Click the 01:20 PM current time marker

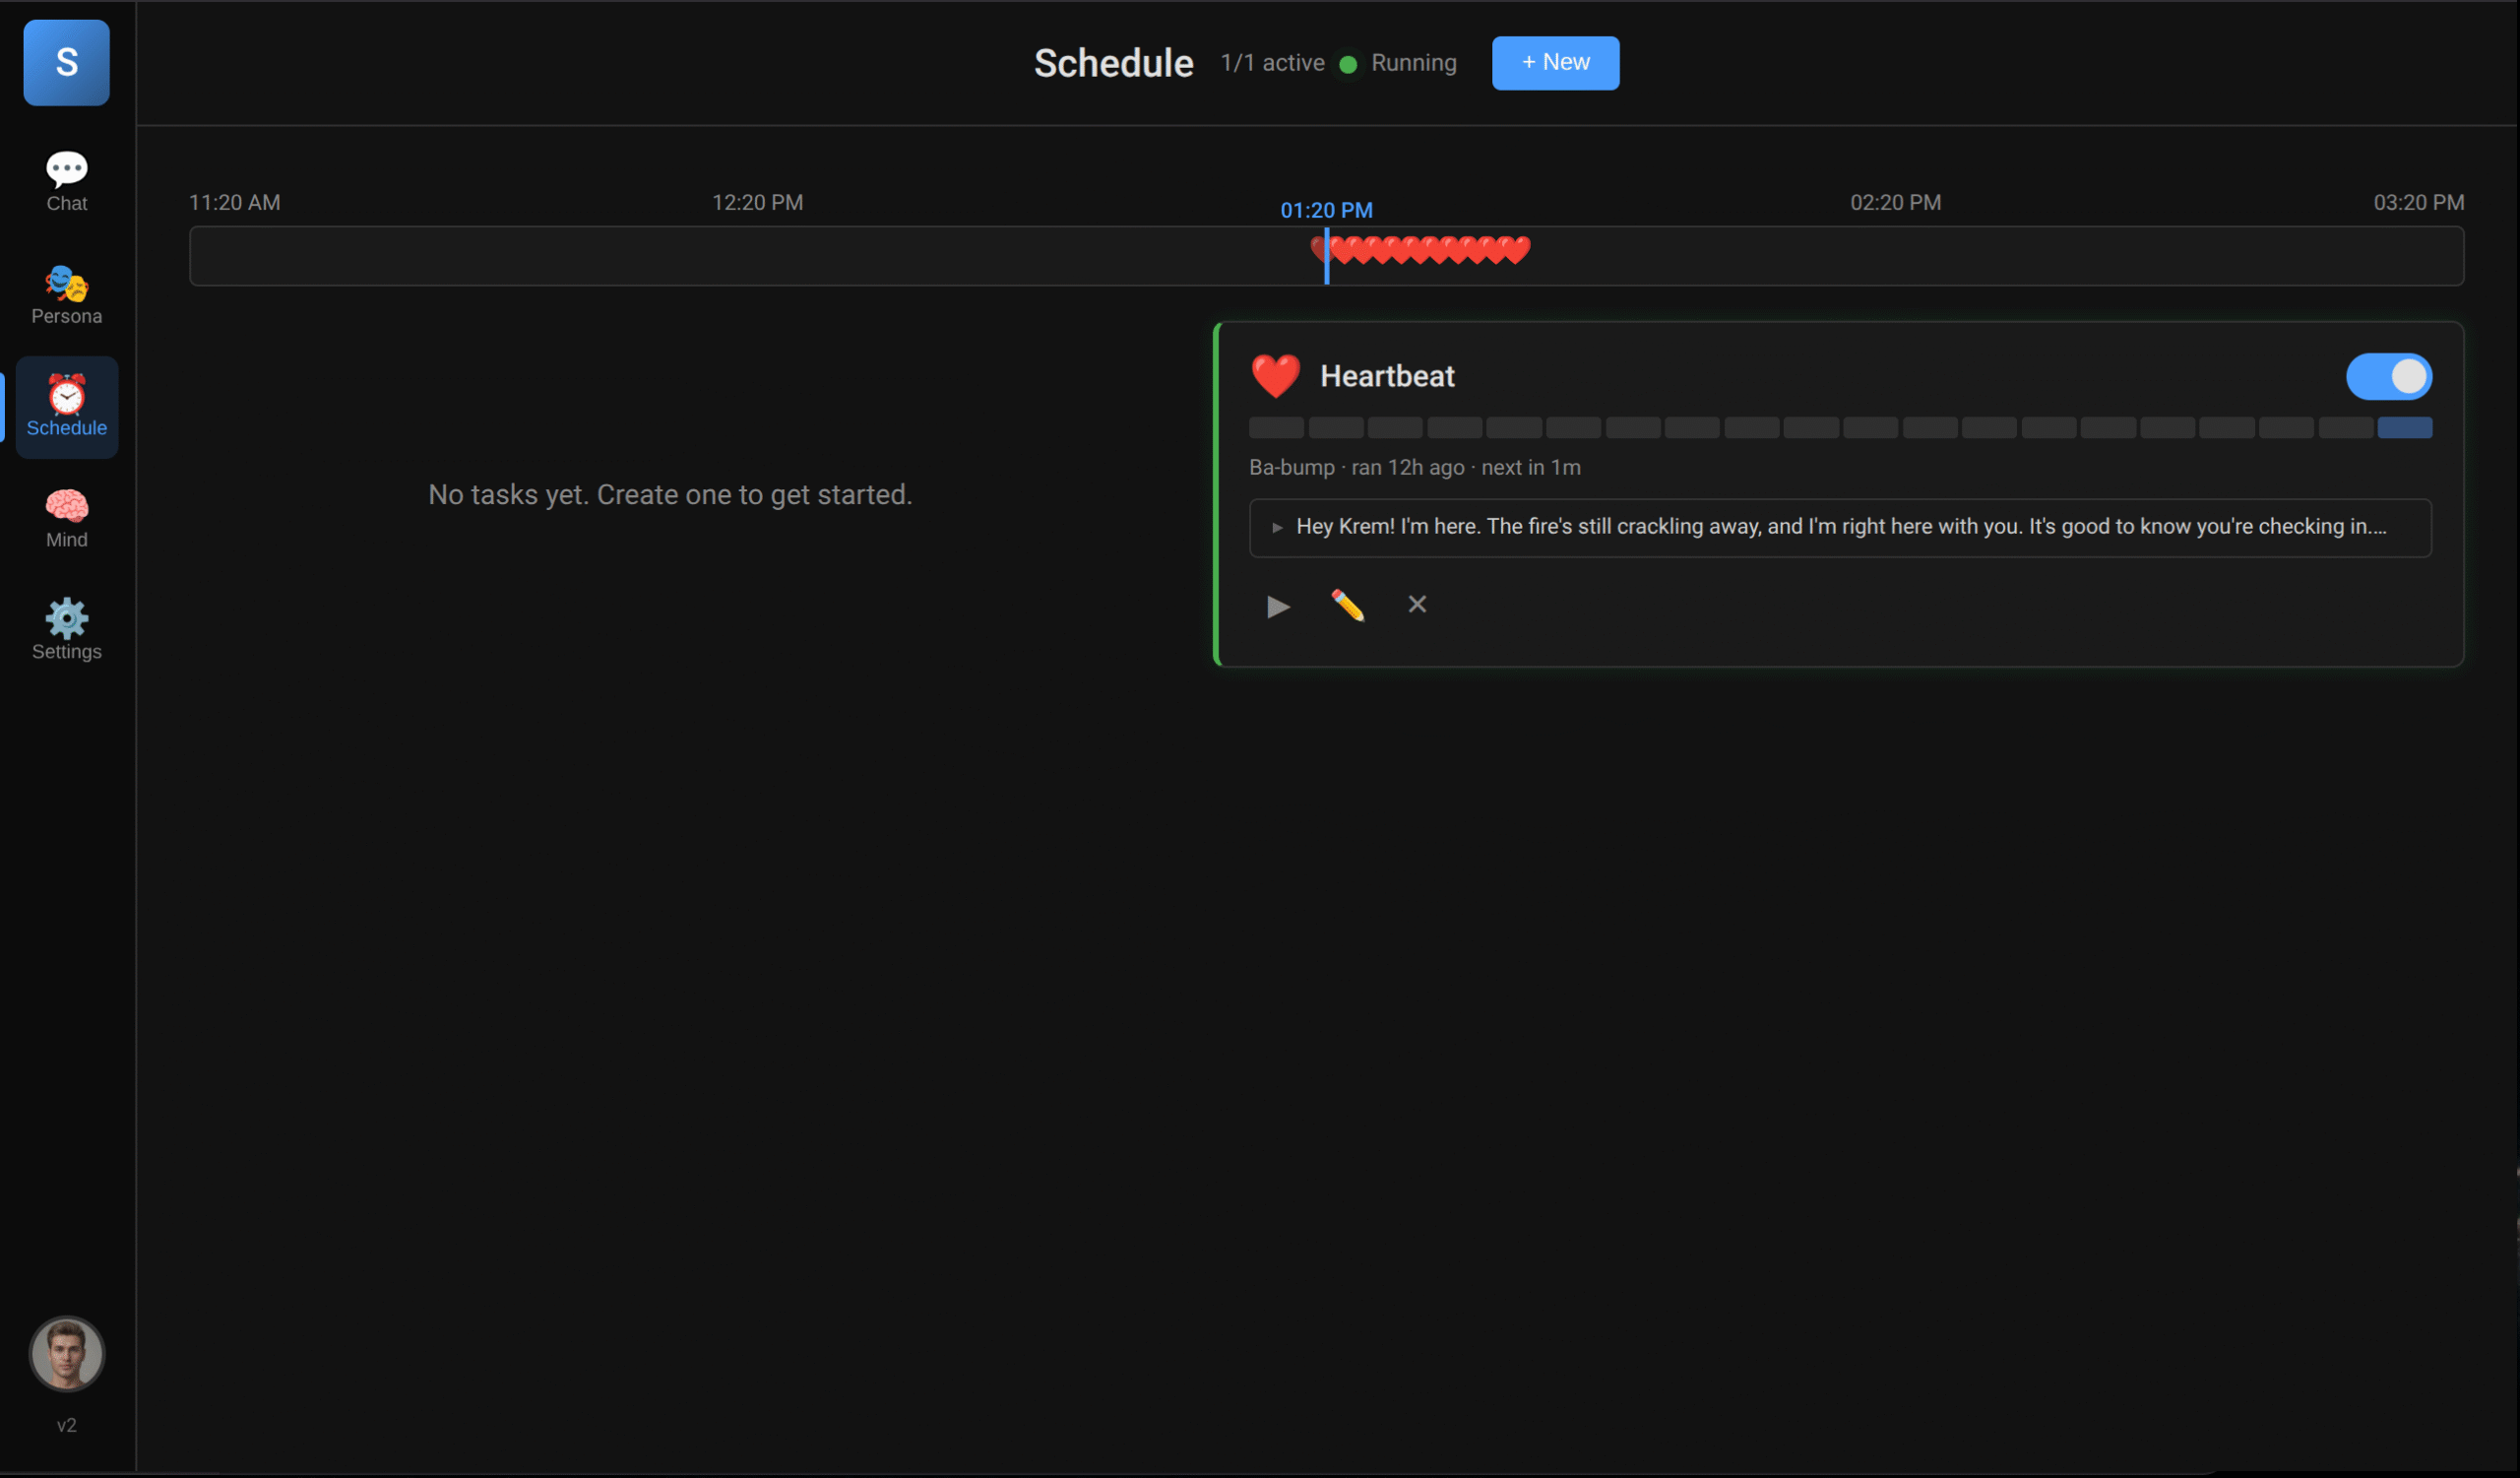(x=1326, y=210)
